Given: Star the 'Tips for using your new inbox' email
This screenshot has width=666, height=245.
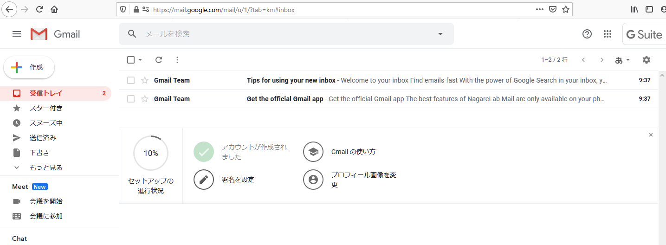Looking at the screenshot, I should 145,80.
